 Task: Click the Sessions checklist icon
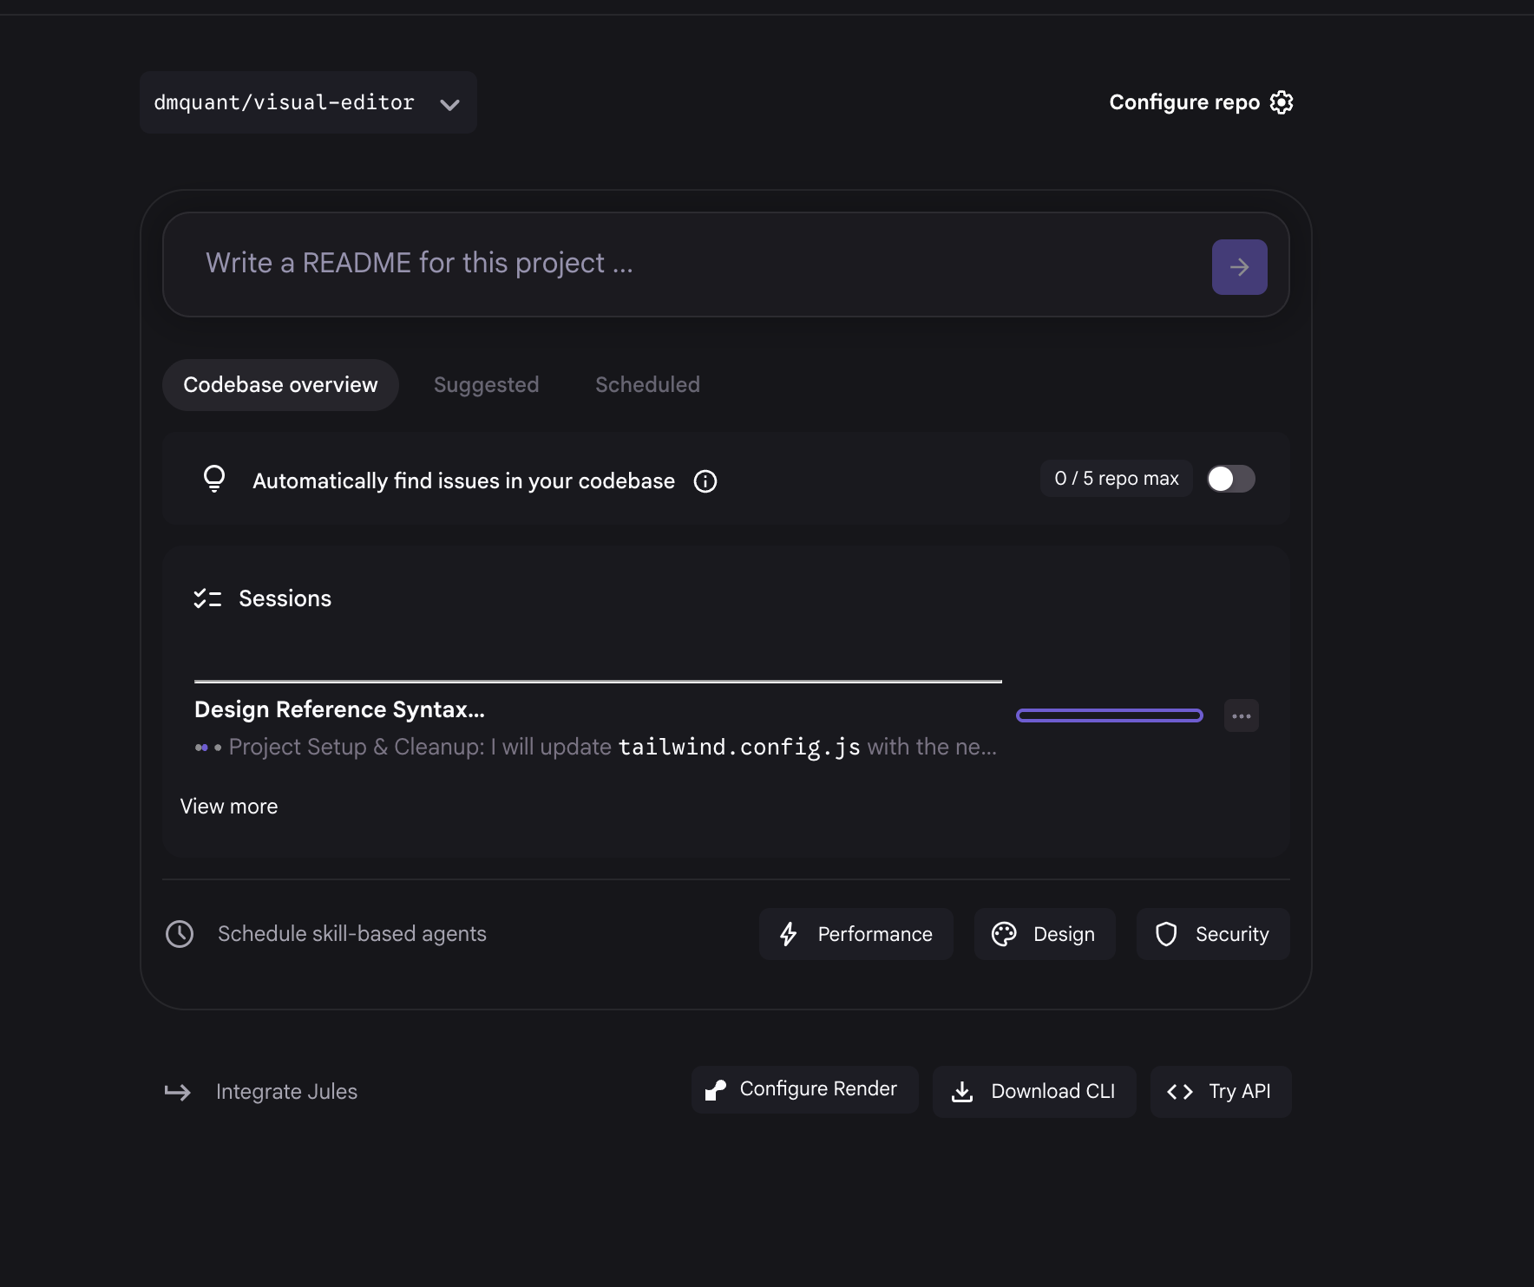pos(207,598)
